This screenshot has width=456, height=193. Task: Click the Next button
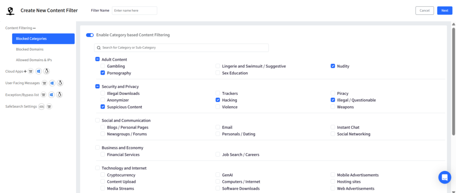tap(445, 11)
